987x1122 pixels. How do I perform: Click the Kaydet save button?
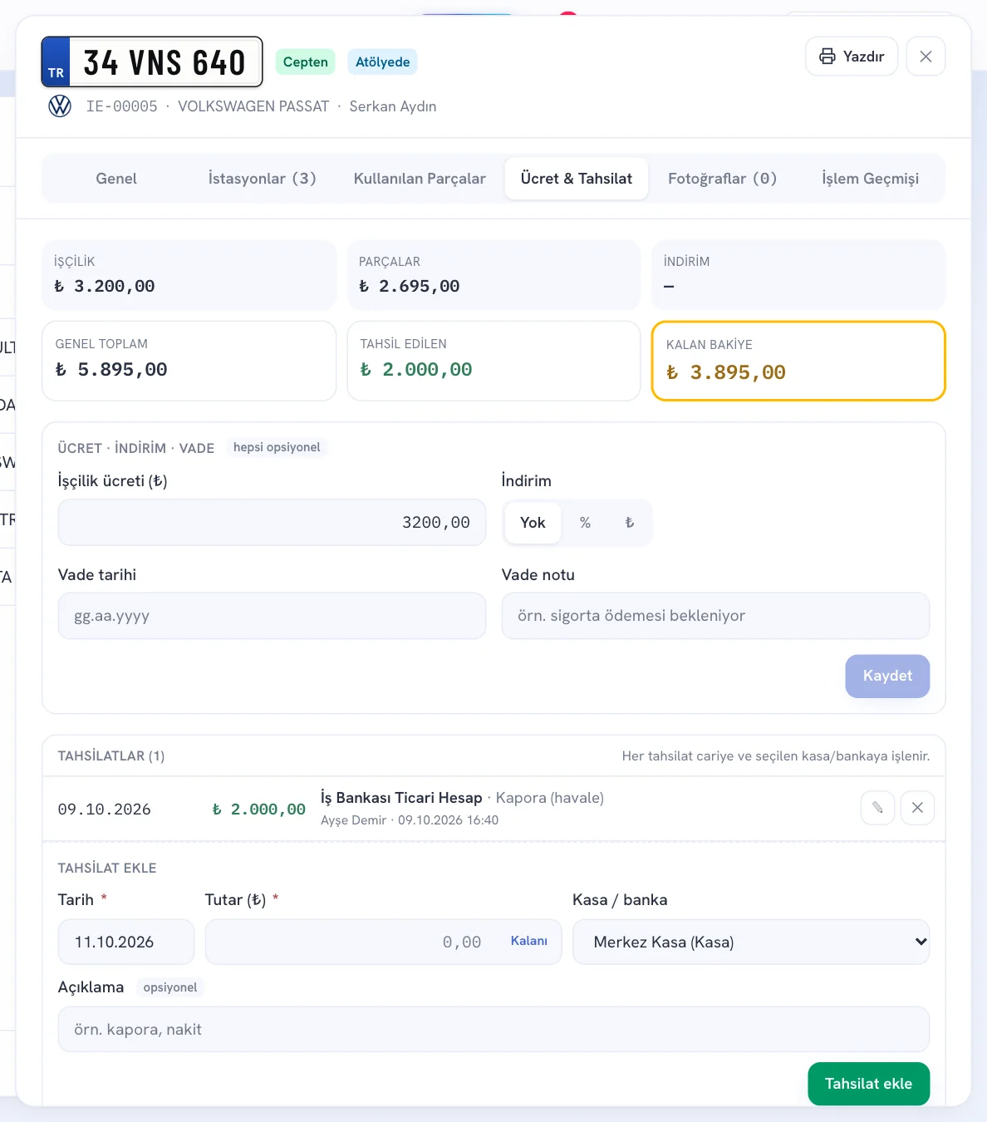click(x=887, y=676)
